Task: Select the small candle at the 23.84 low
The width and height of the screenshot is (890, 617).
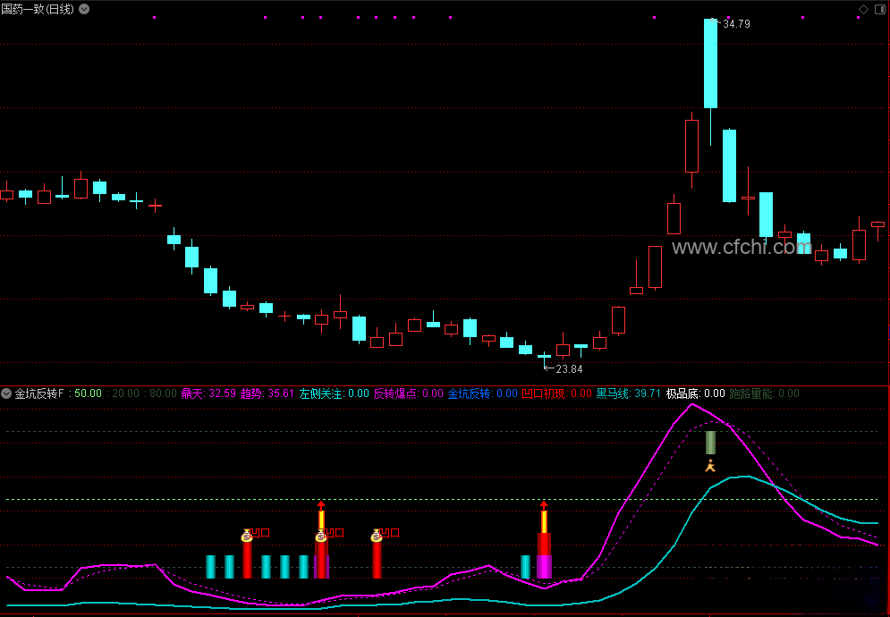Action: click(x=545, y=357)
